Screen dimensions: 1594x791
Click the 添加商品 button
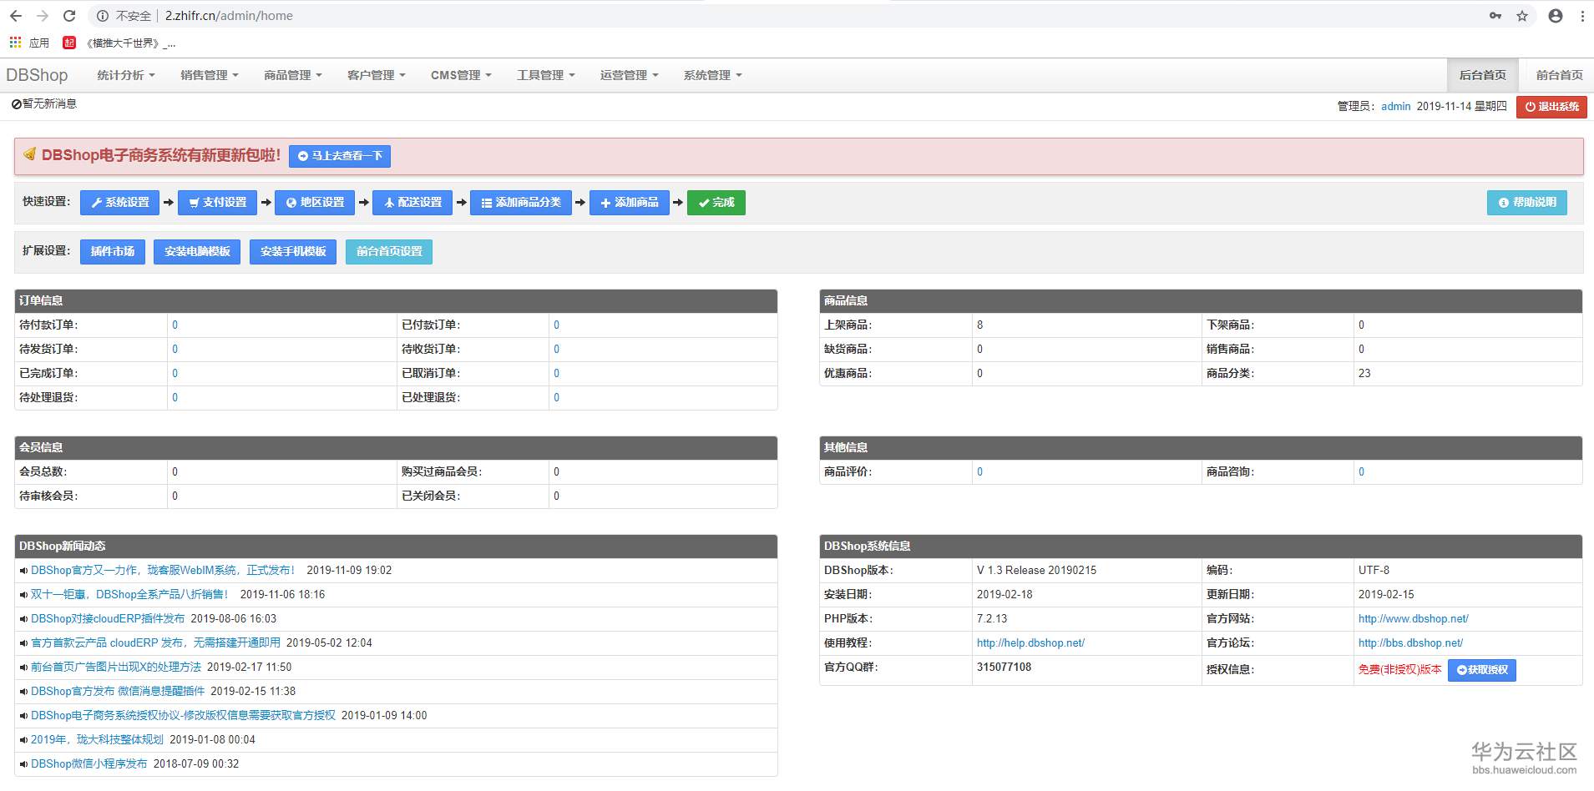click(x=630, y=203)
